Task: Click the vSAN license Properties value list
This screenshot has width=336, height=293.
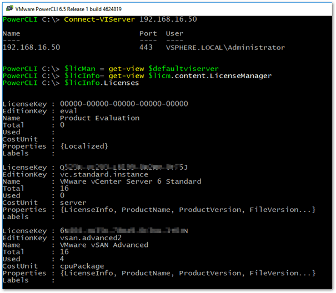Action: point(188,273)
